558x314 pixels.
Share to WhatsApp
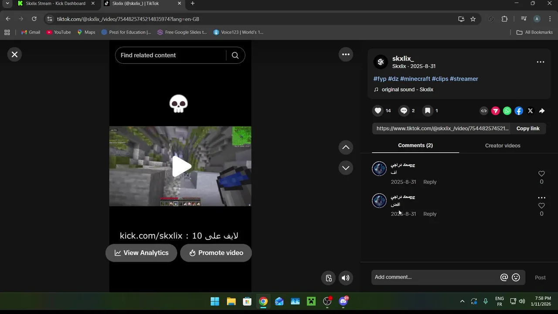[507, 111]
